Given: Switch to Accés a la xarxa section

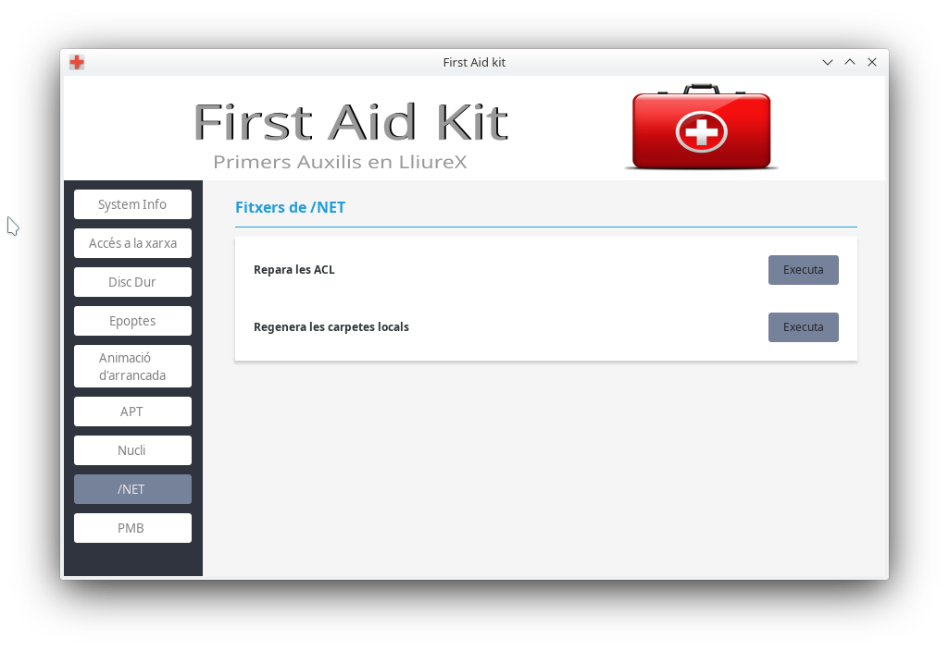Looking at the screenshot, I should pos(132,243).
